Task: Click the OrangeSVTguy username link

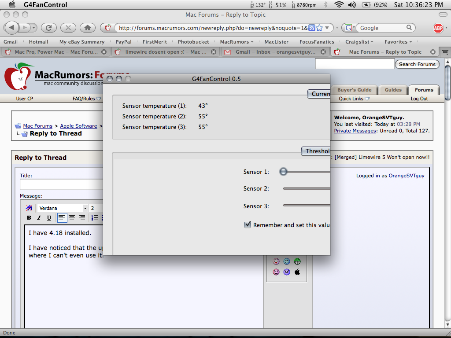Action: click(407, 176)
